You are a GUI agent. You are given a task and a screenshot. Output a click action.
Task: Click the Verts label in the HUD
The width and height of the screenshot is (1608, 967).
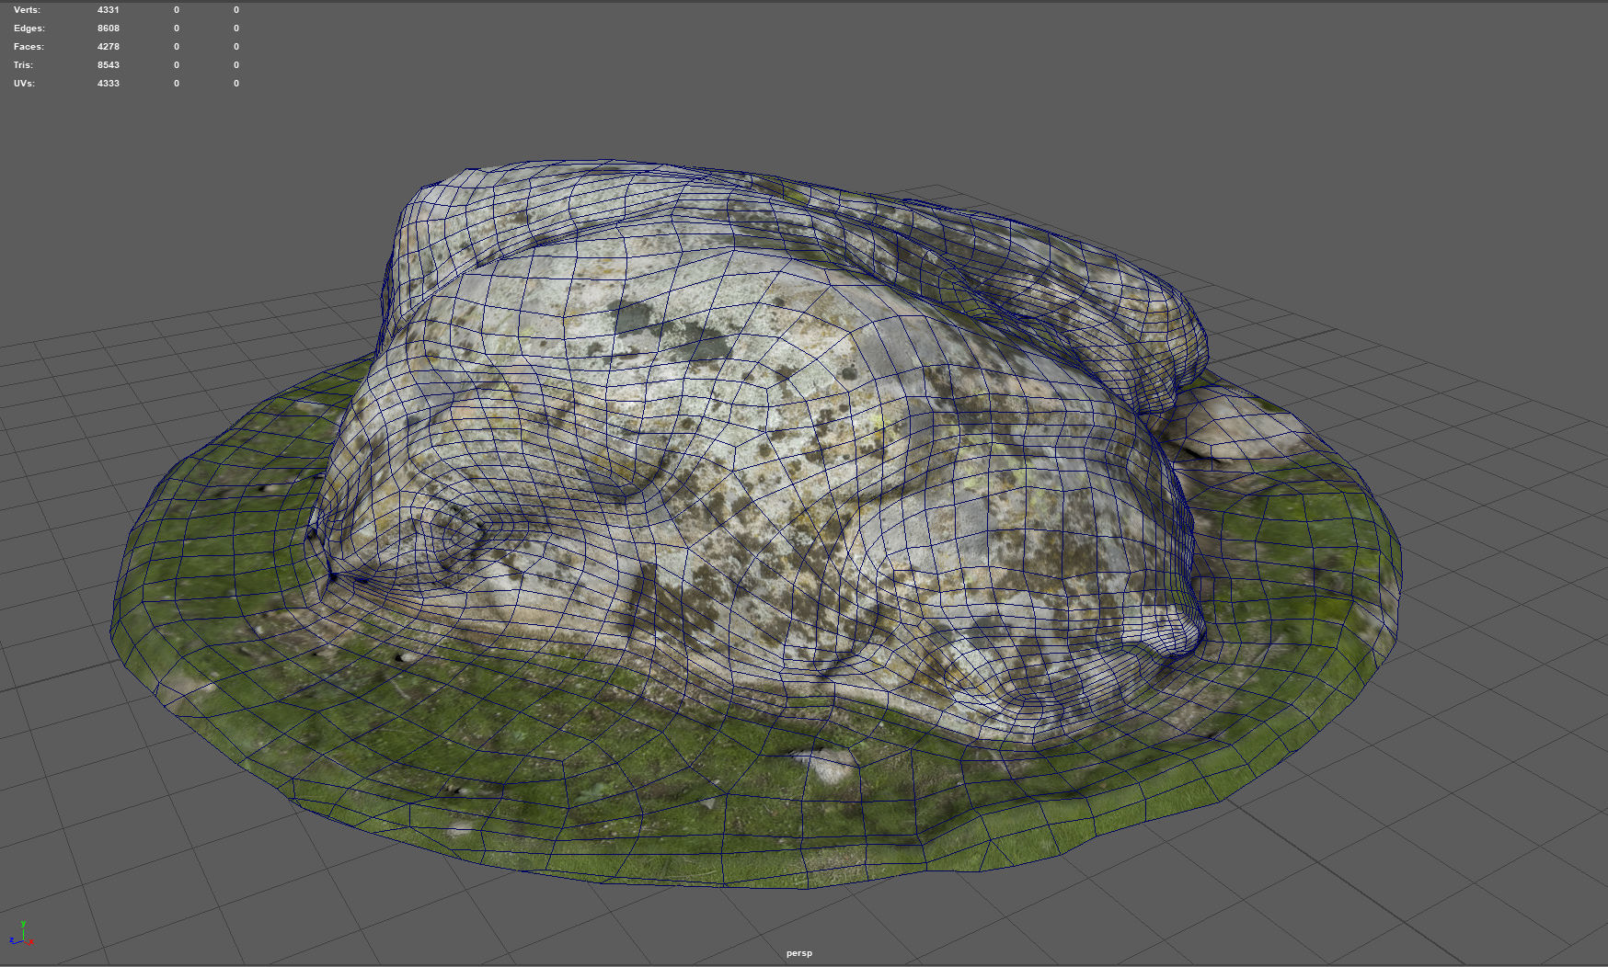pyautogui.click(x=27, y=10)
